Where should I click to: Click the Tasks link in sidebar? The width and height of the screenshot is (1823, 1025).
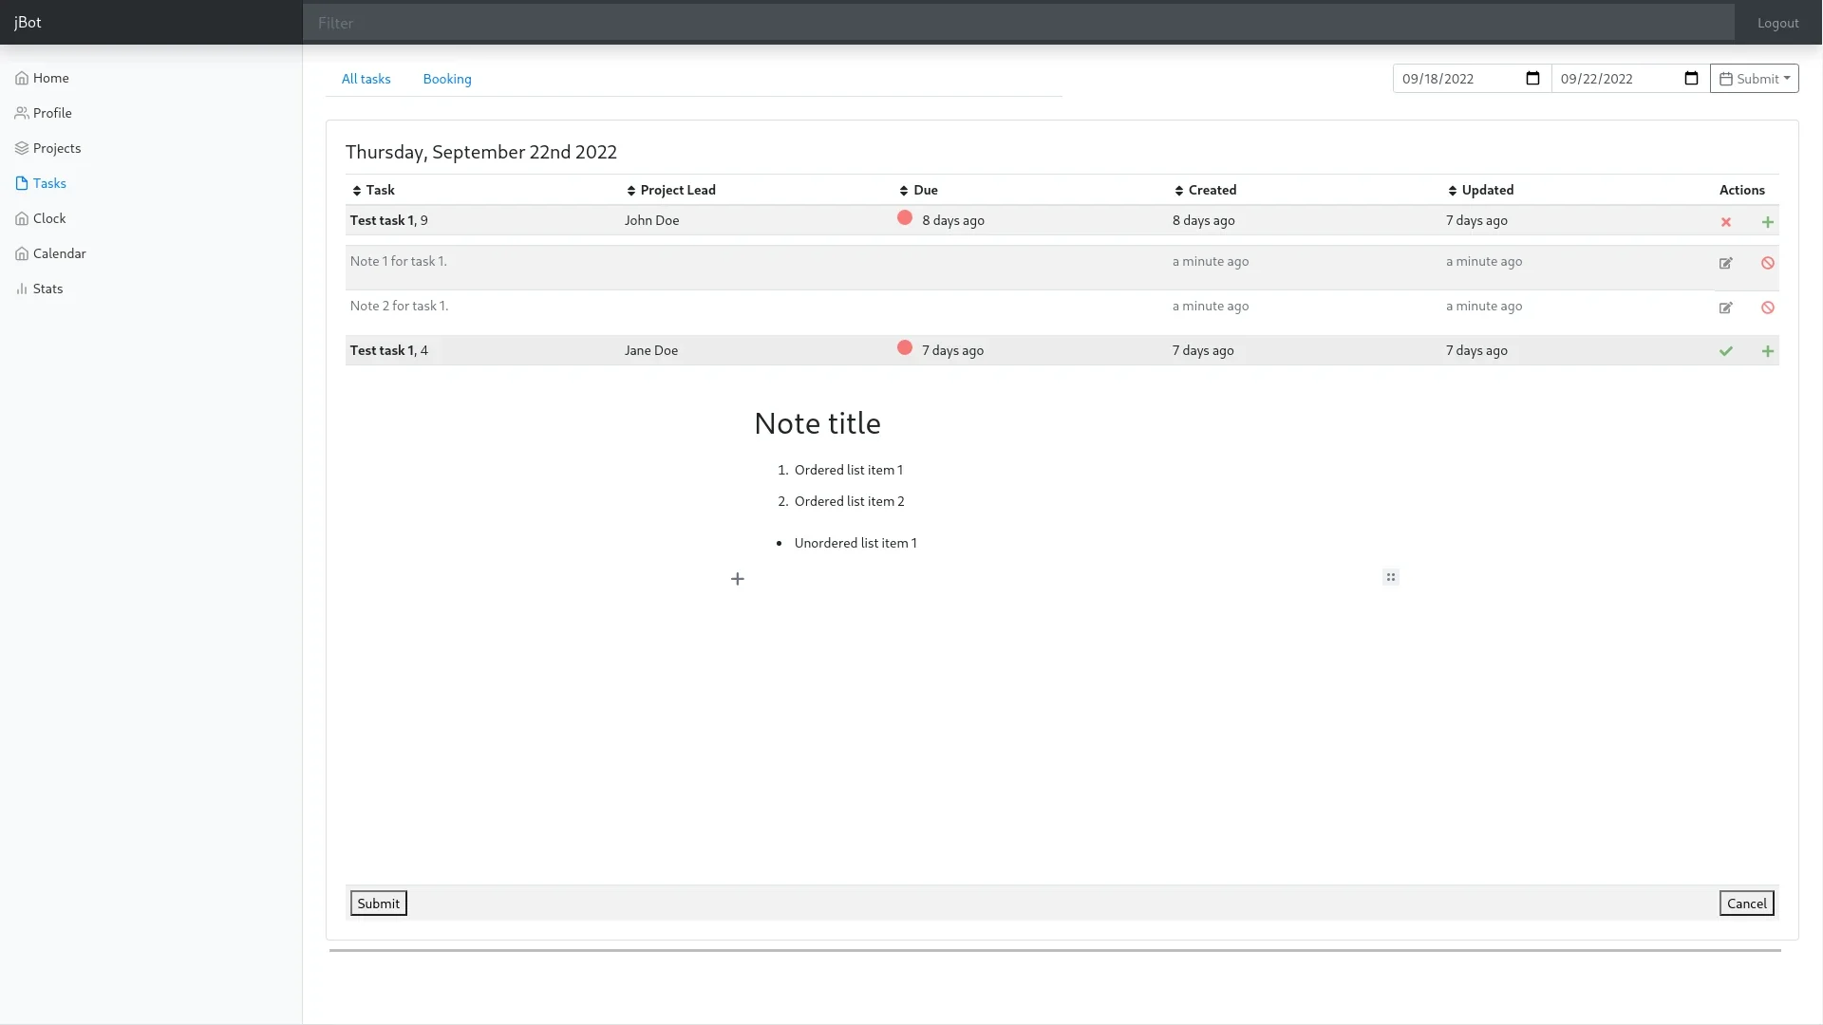48,183
